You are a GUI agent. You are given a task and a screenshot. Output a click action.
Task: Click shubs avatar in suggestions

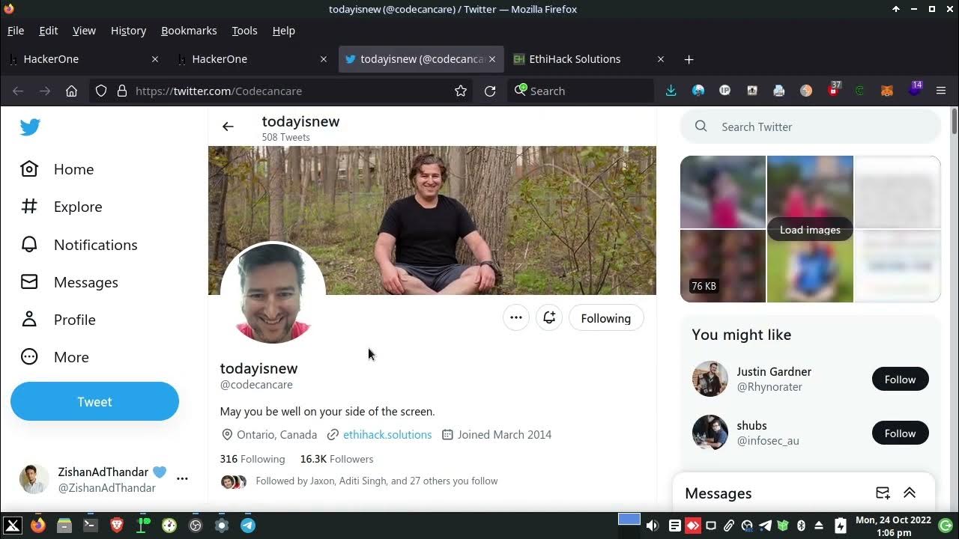point(710,433)
